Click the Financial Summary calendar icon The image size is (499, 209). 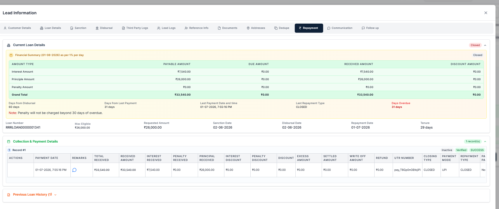click(11, 55)
